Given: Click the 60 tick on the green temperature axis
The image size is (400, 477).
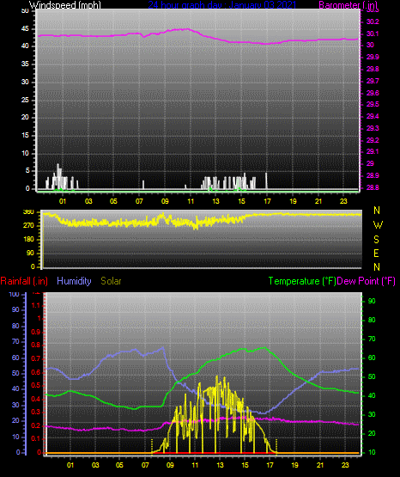Looking at the screenshot, I should (x=372, y=358).
